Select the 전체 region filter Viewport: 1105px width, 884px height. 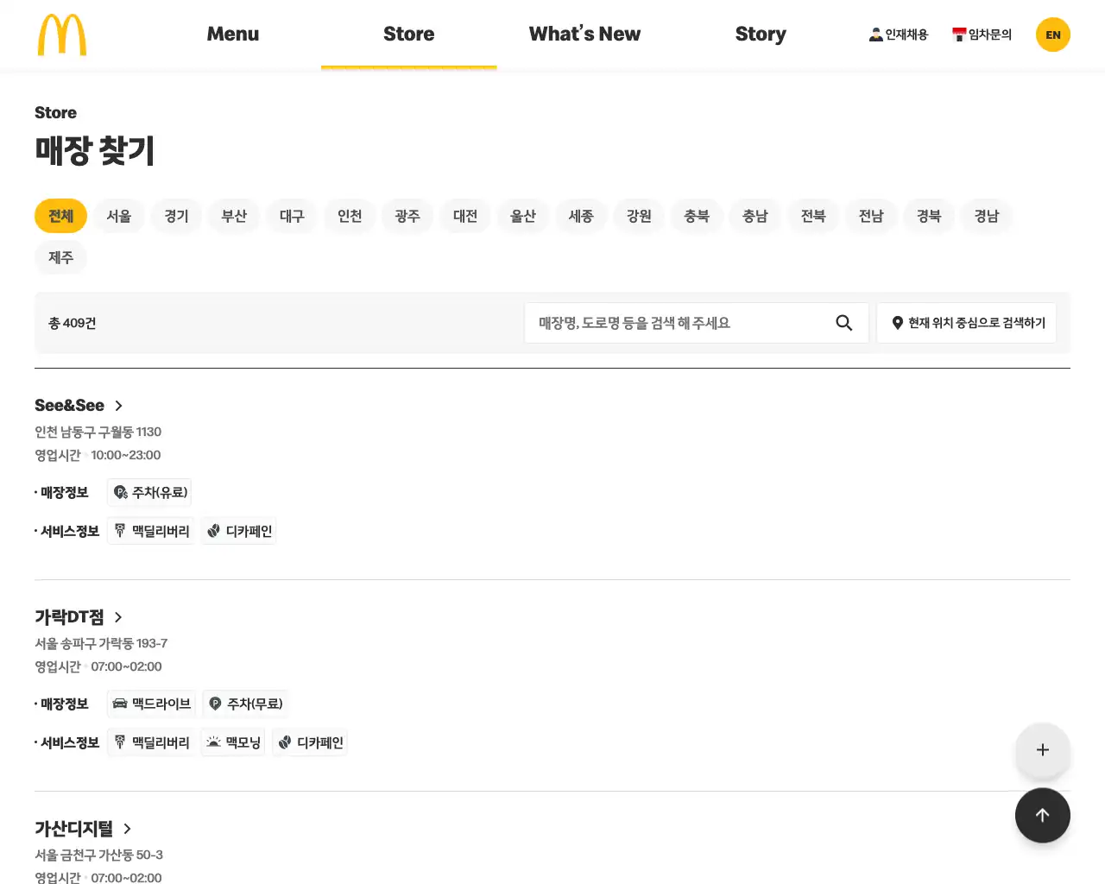(60, 216)
